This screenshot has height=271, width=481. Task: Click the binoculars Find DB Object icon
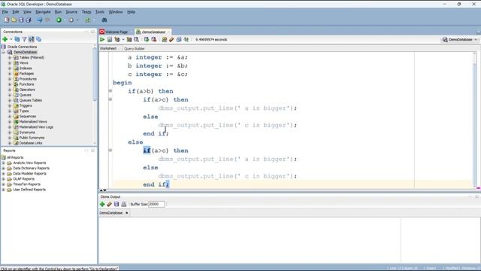coord(104,20)
